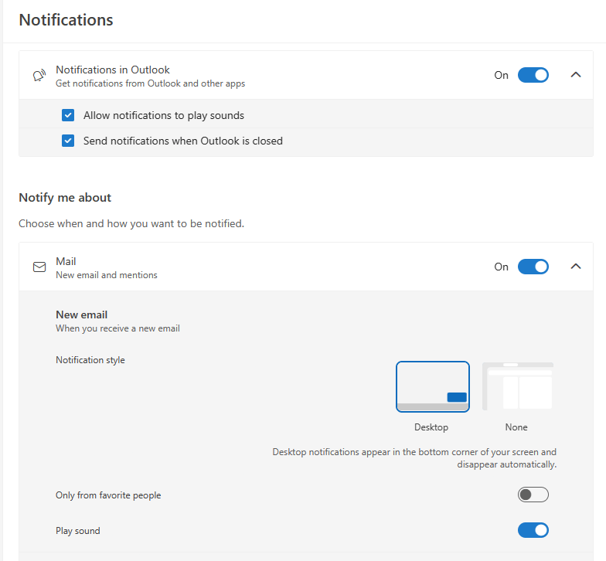This screenshot has height=561, width=606.
Task: Turn off the Play sound toggle
Action: [x=533, y=530]
